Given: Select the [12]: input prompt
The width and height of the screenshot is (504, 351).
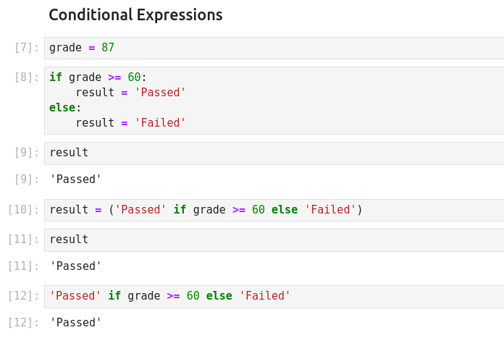Looking at the screenshot, I should tap(24, 296).
